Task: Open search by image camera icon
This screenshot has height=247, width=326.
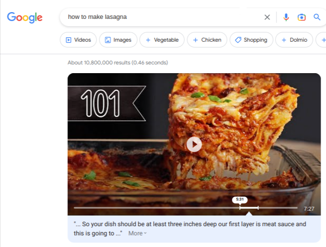Action: 301,17
